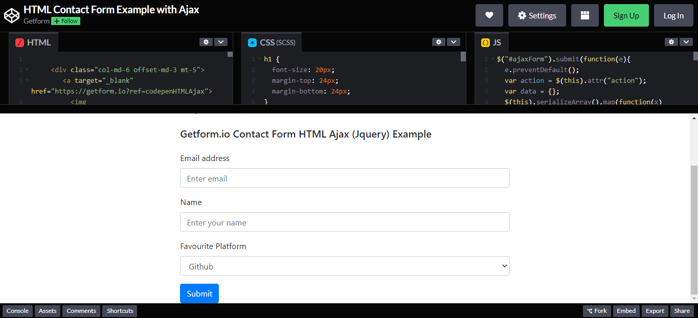Screen dimensions: 698x318
Task: Switch to the CSS (SCSS) tab
Action: point(272,42)
